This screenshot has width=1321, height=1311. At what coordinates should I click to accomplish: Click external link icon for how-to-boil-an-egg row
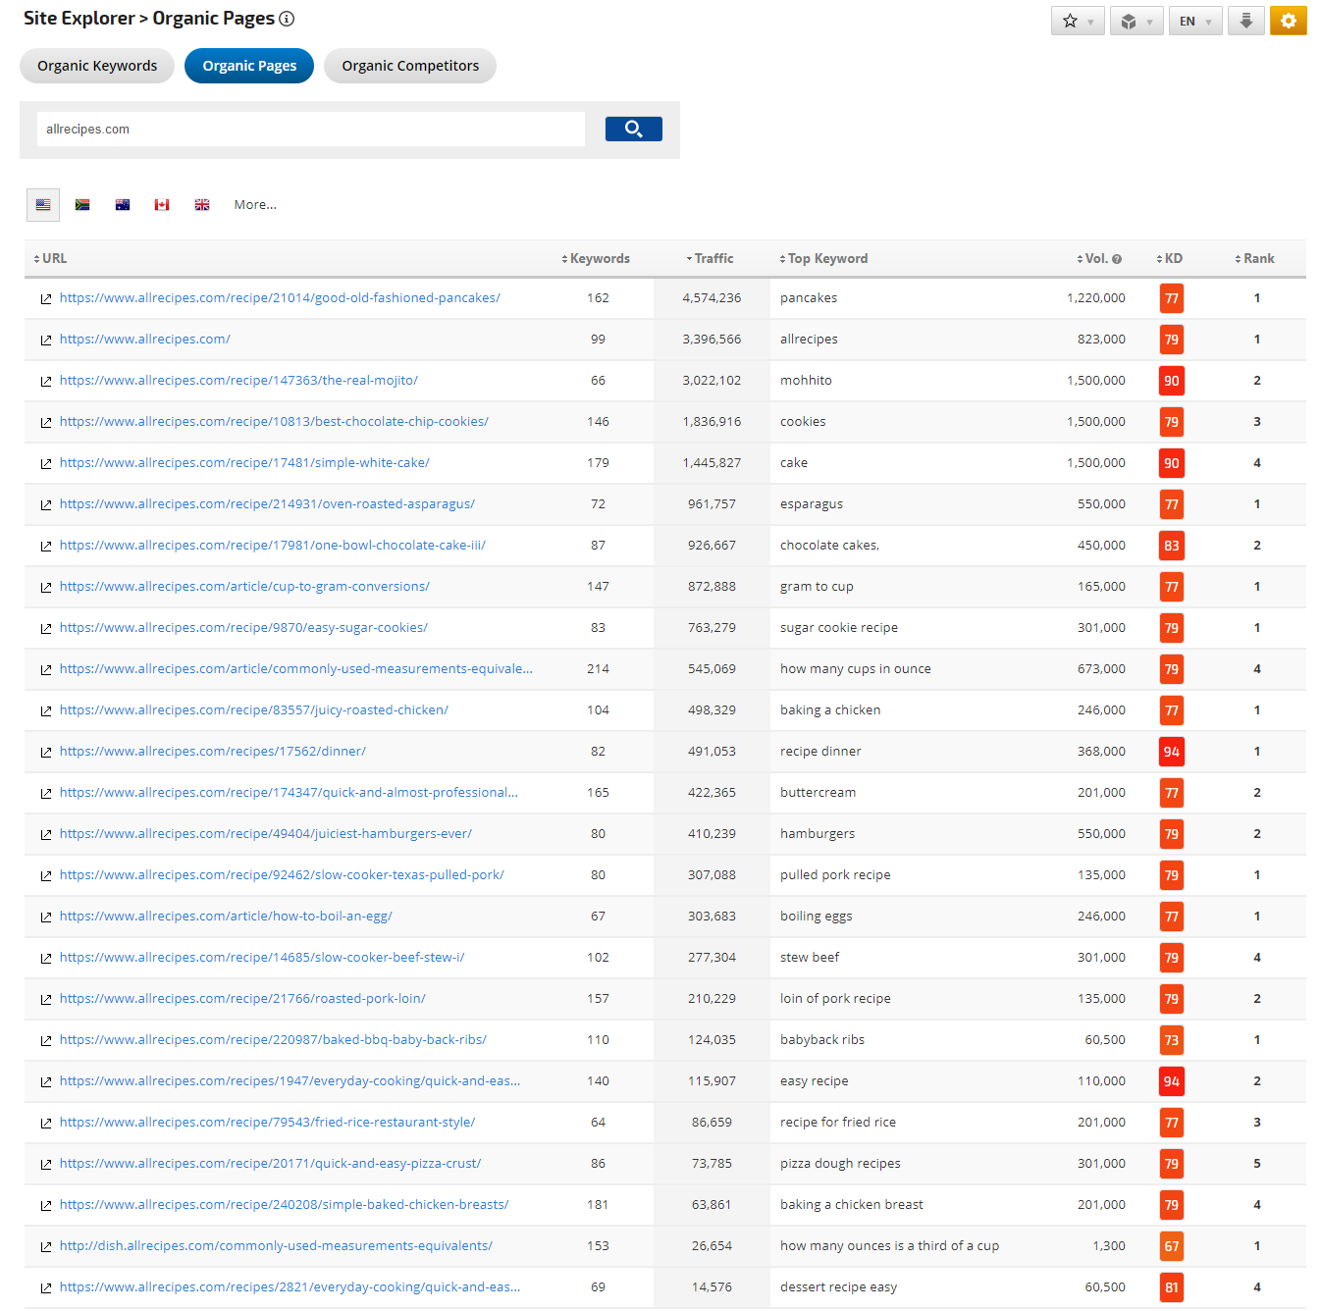click(46, 917)
